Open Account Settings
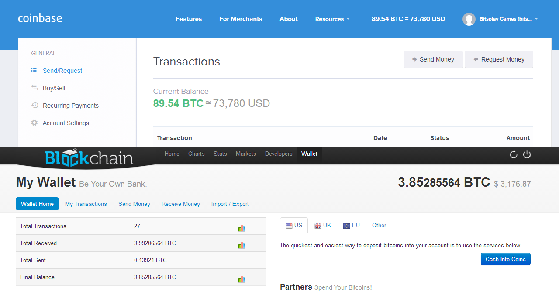The width and height of the screenshot is (559, 294). click(66, 123)
